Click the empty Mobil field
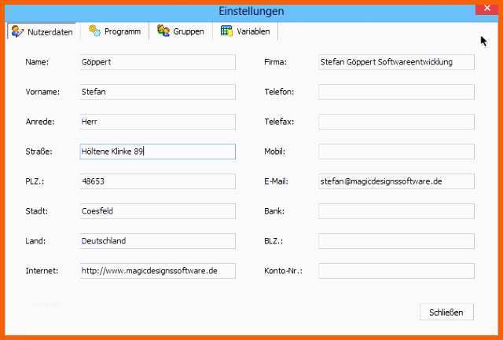The image size is (503, 340). click(396, 152)
